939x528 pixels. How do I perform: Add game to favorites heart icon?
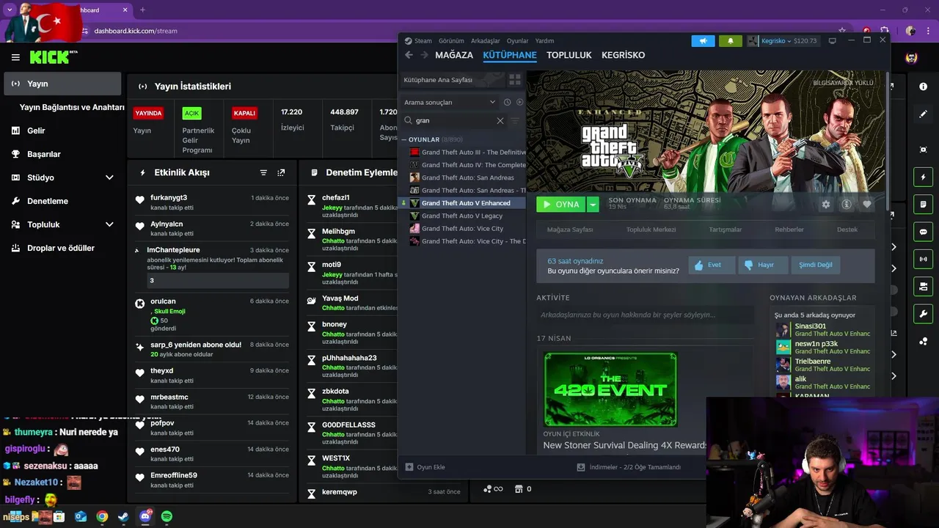[x=866, y=205]
